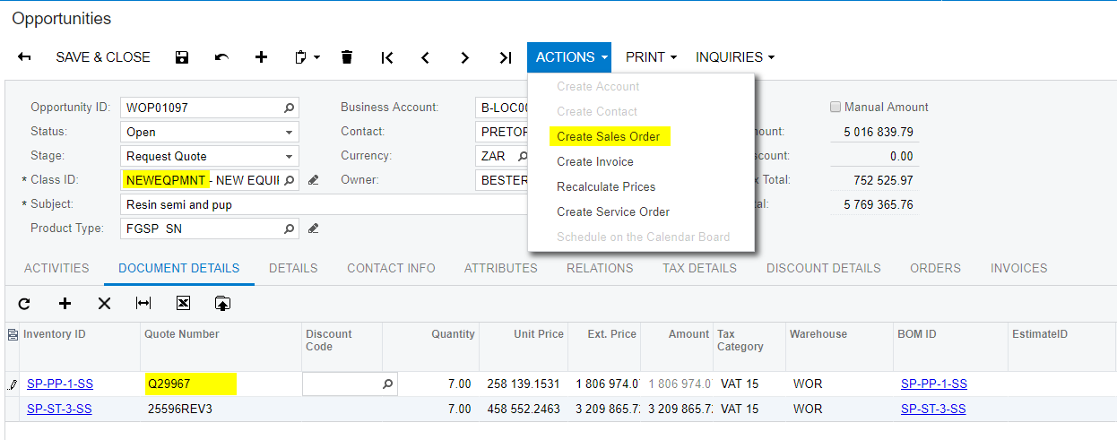Viewport: 1117px width, 440px height.
Task: Delete the opportunity with the trash icon
Action: pyautogui.click(x=347, y=57)
